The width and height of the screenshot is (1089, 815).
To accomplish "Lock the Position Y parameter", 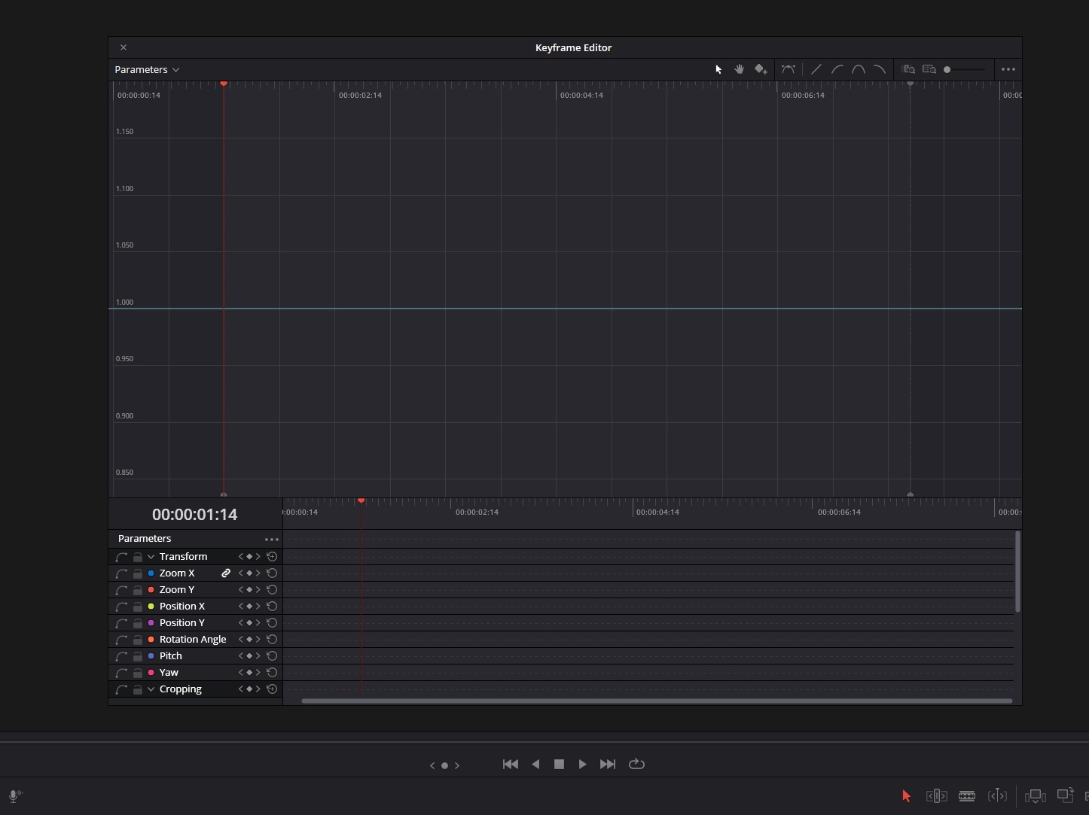I will pos(138,623).
